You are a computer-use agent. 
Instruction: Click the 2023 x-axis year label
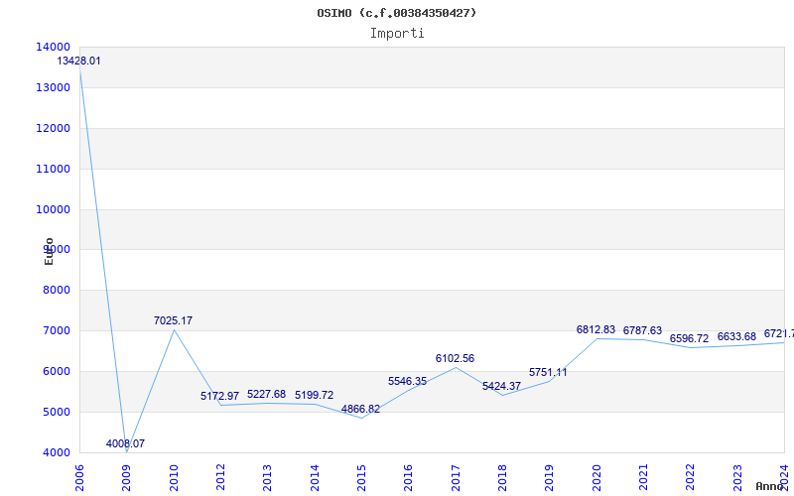[x=736, y=477]
